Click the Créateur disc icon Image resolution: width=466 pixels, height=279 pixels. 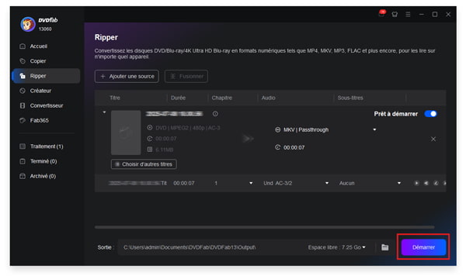[x=23, y=91]
